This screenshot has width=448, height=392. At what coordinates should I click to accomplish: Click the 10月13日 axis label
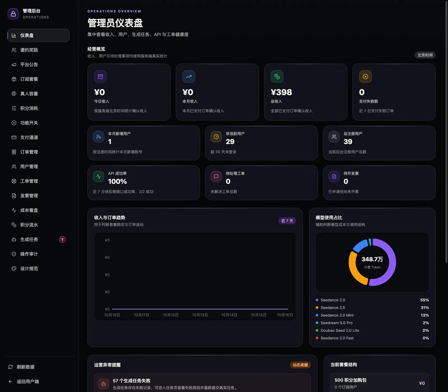[x=200, y=315]
